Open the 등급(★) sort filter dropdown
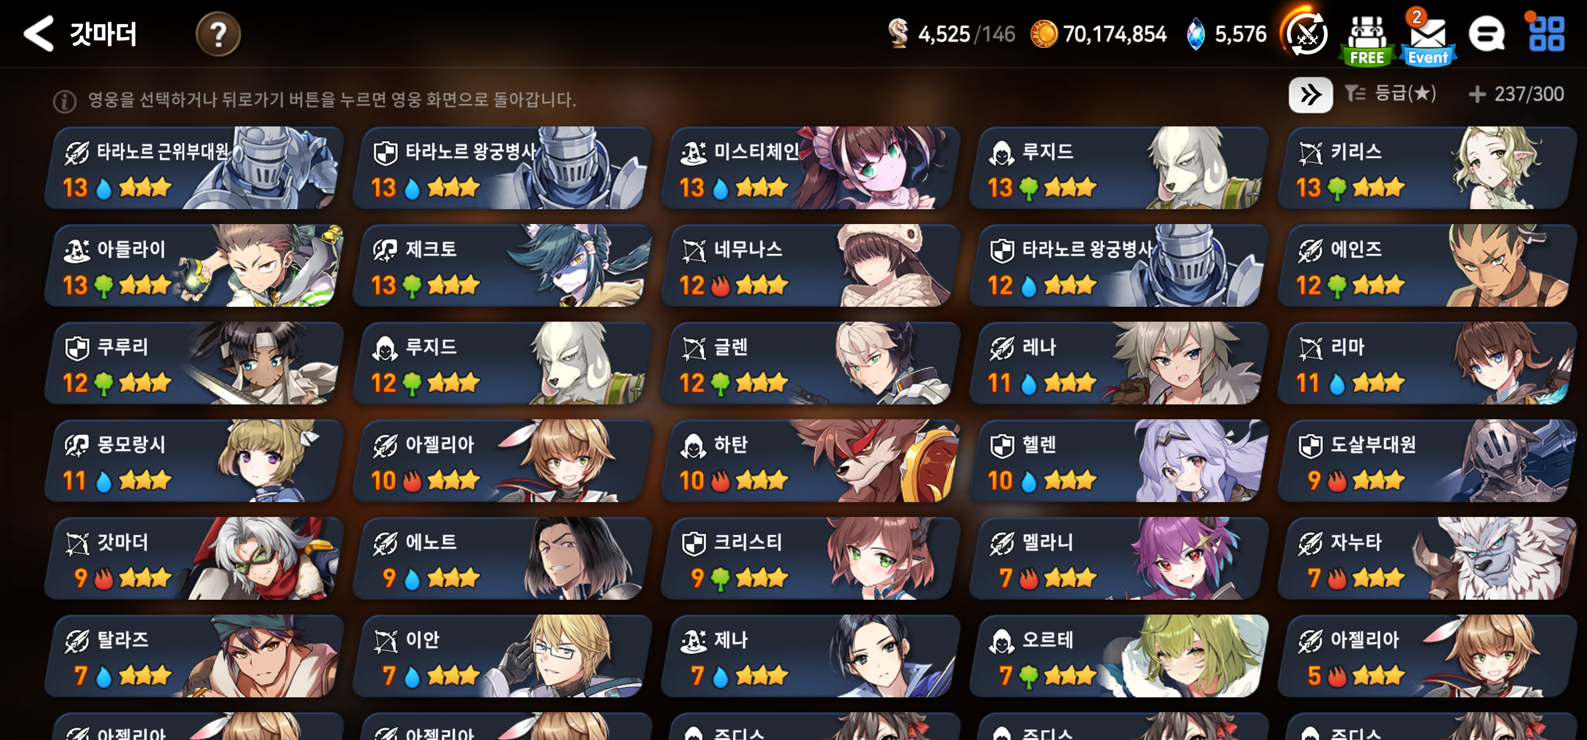This screenshot has width=1587, height=740. [x=1391, y=94]
